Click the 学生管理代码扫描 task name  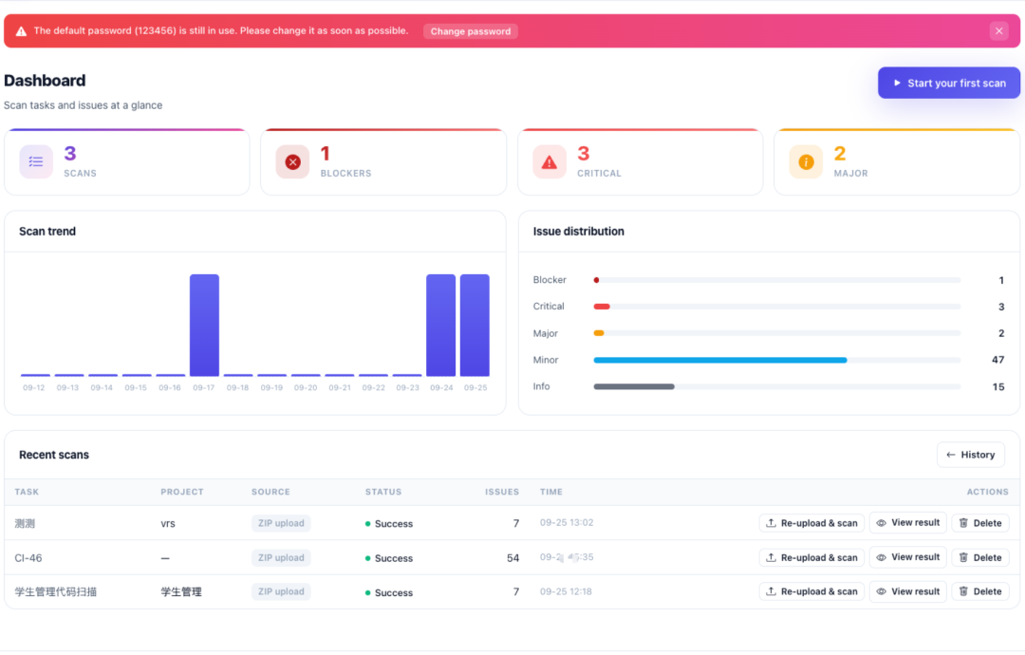coord(56,592)
